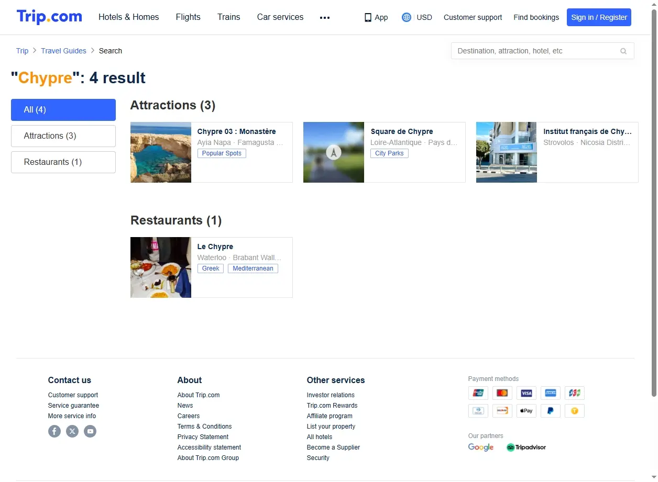Click the App phone icon

pos(368,17)
